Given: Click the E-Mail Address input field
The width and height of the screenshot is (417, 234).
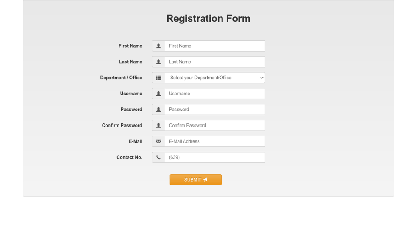Looking at the screenshot, I should tap(215, 142).
